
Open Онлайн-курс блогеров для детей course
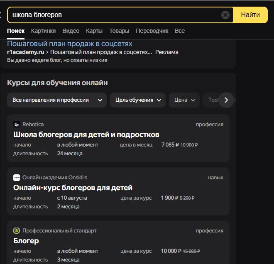(73, 188)
